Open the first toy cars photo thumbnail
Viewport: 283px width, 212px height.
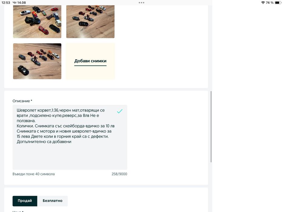click(x=37, y=22)
